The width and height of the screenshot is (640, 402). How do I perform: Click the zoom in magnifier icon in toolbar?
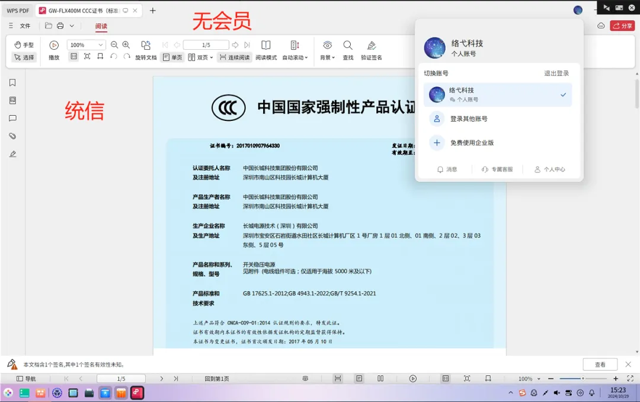[126, 45]
